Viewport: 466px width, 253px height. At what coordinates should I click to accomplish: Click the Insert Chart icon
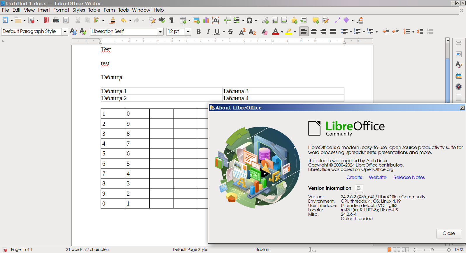(206, 20)
